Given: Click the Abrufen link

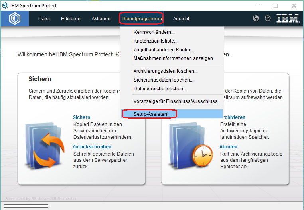Looking at the screenshot, I should pos(228,147).
